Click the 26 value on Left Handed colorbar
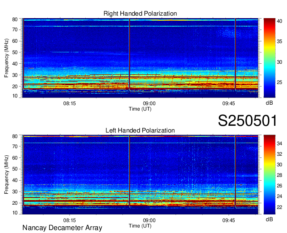Image resolution: width=287 pixels, height=233 pixels. (279, 186)
